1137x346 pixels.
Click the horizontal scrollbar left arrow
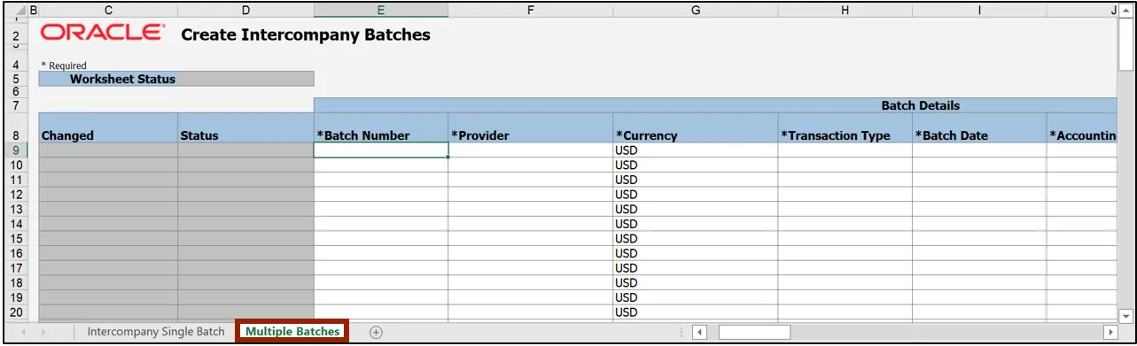[699, 332]
